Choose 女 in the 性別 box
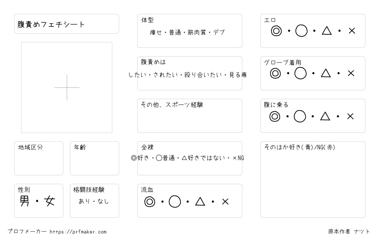This screenshot has width=378, height=236. click(x=50, y=201)
